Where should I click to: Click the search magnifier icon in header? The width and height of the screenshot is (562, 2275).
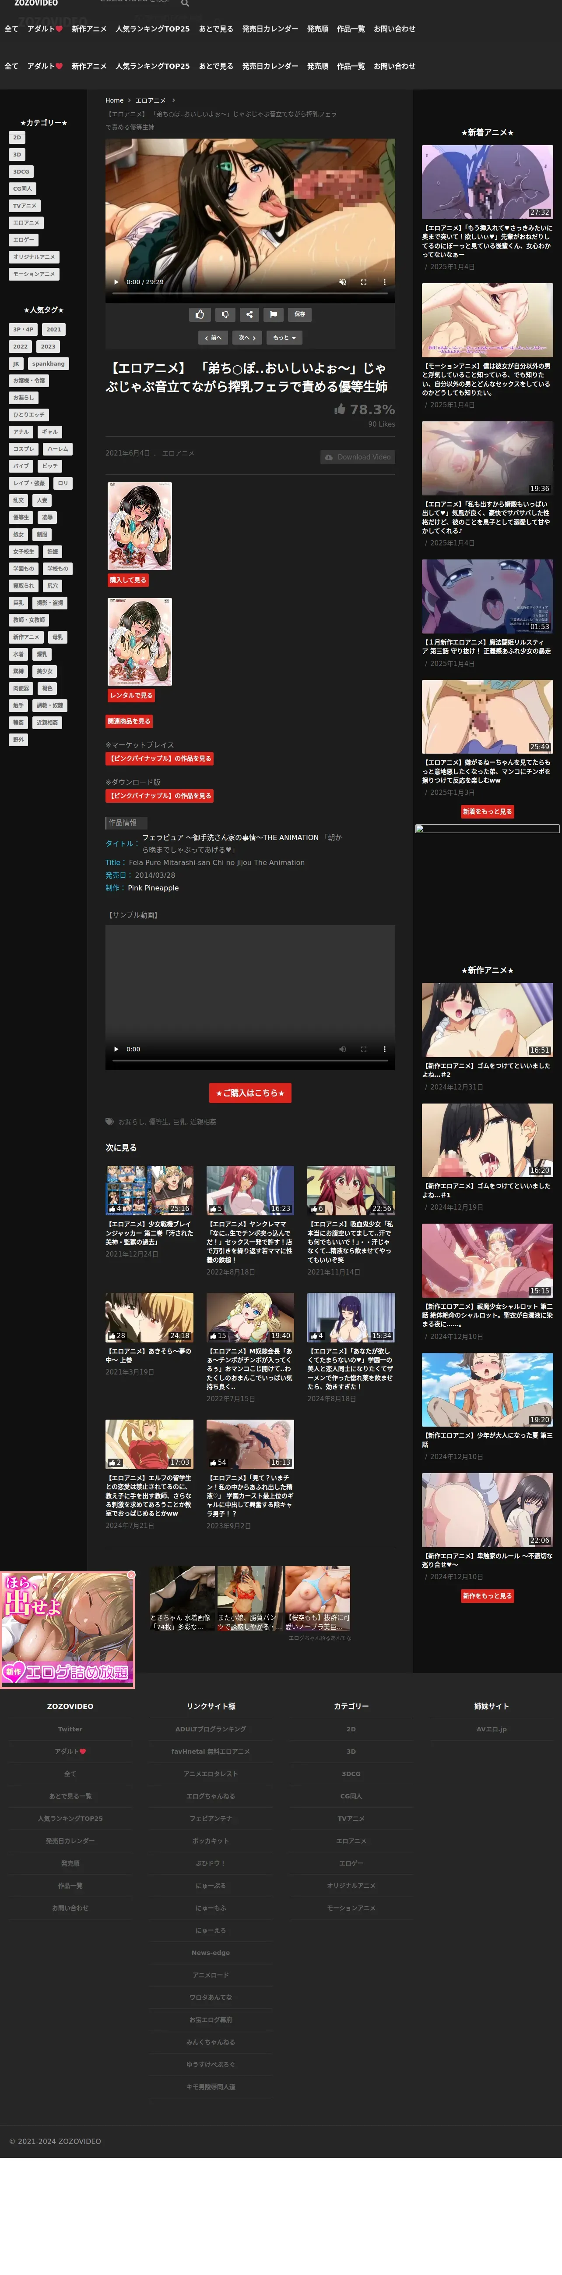[x=185, y=4]
